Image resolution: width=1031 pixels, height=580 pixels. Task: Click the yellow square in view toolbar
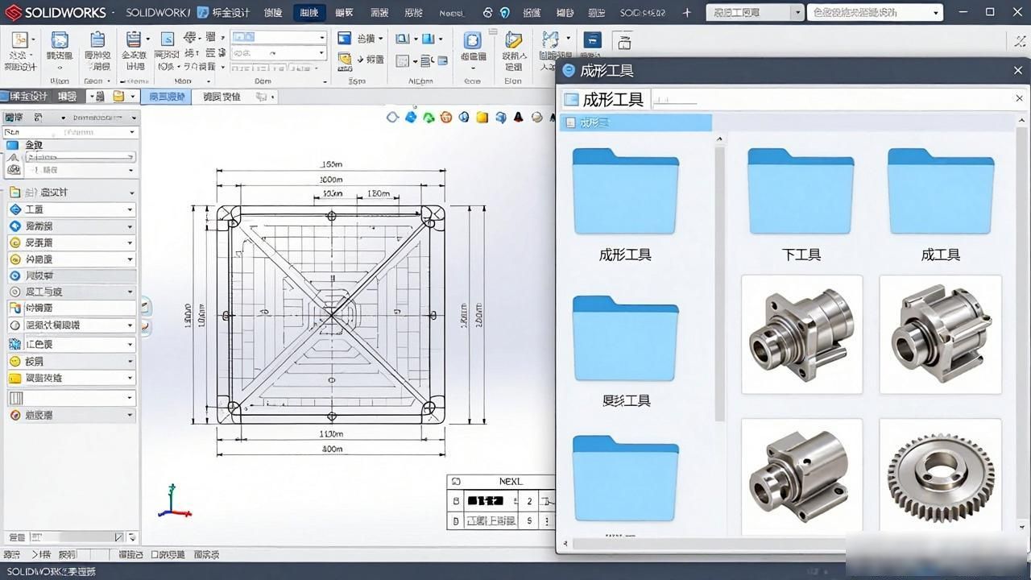[482, 117]
